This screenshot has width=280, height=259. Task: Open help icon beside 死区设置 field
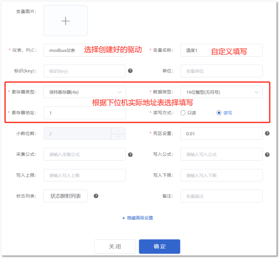pyautogui.click(x=267, y=133)
